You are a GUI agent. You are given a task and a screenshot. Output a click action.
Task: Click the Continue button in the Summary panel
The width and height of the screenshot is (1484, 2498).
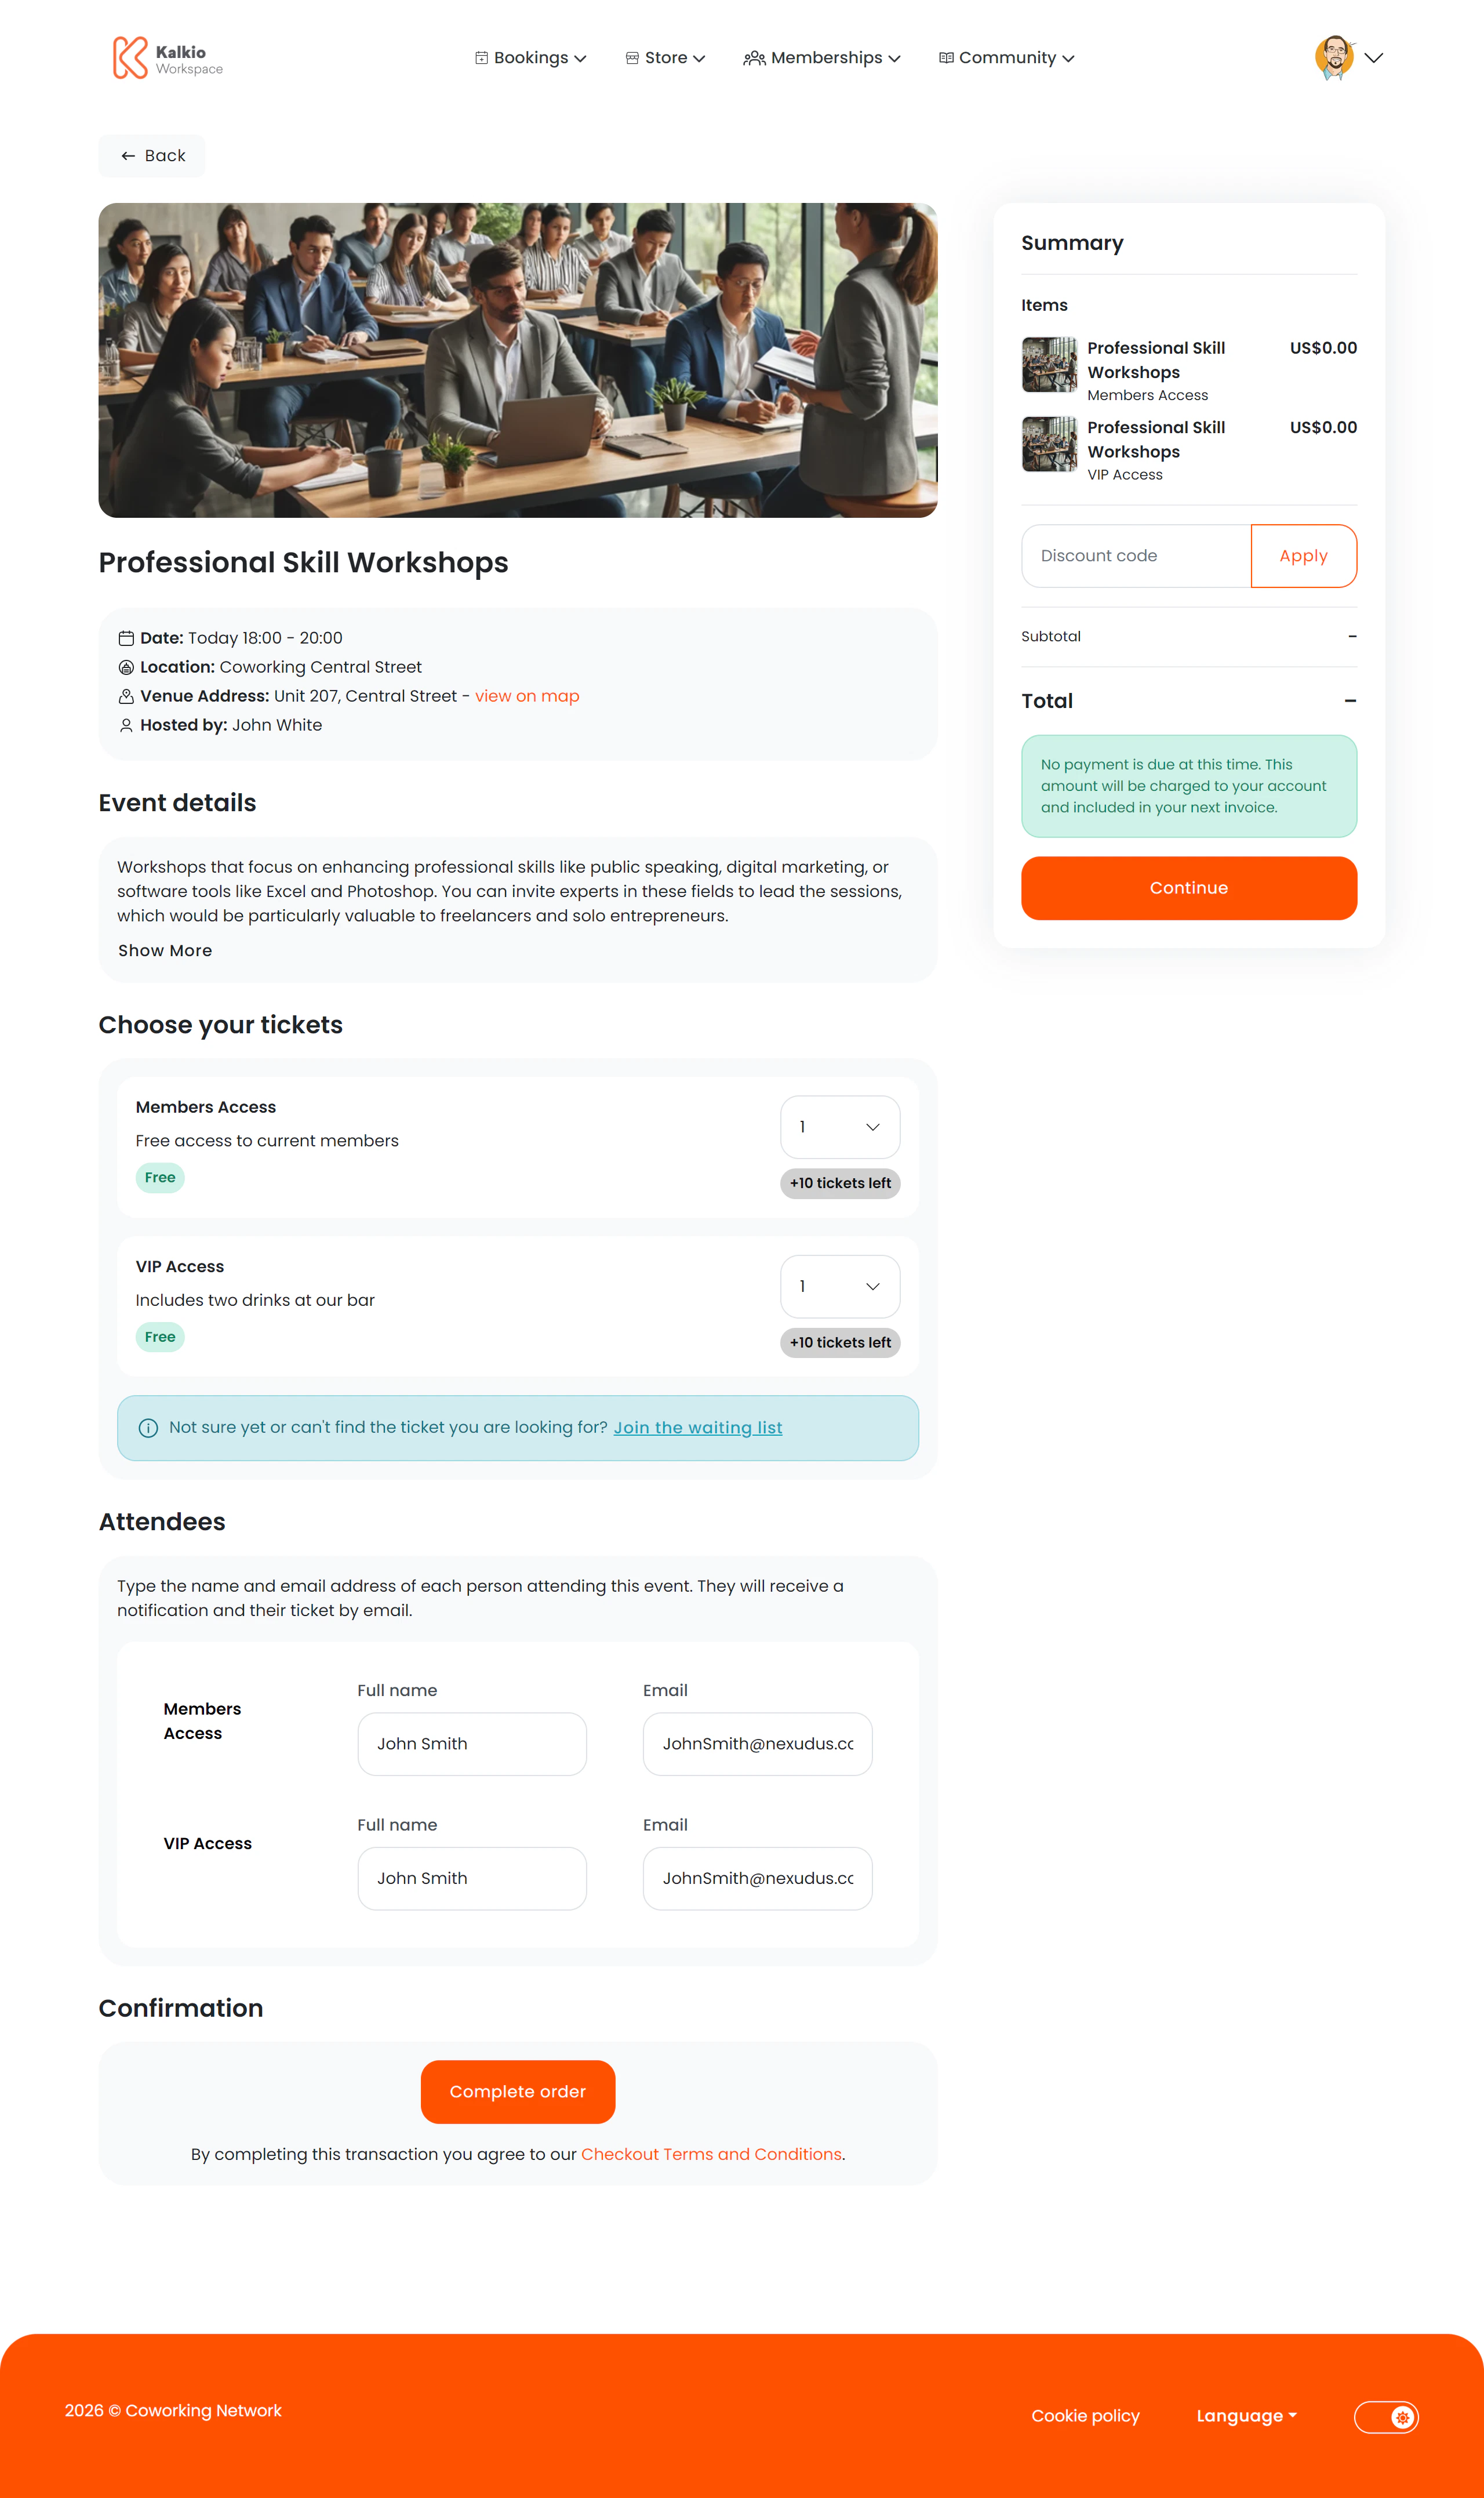[1188, 888]
